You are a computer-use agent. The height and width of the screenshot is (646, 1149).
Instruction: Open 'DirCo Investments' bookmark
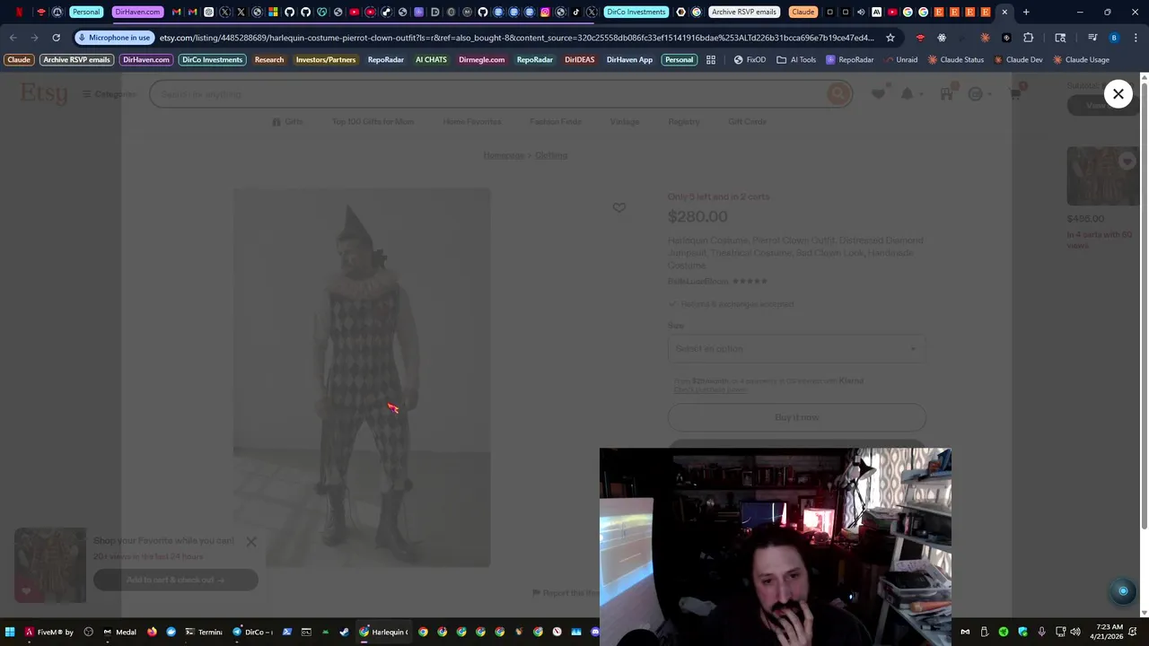[x=212, y=59]
